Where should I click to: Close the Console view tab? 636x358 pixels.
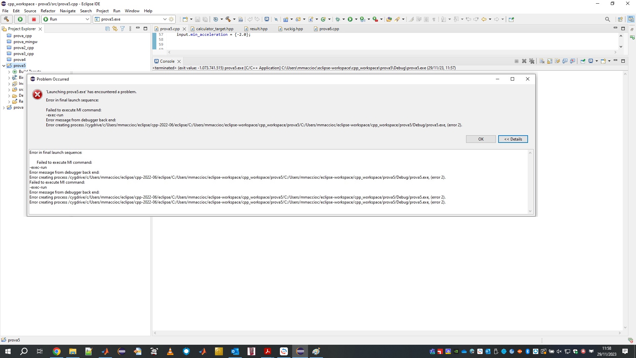pyautogui.click(x=179, y=61)
